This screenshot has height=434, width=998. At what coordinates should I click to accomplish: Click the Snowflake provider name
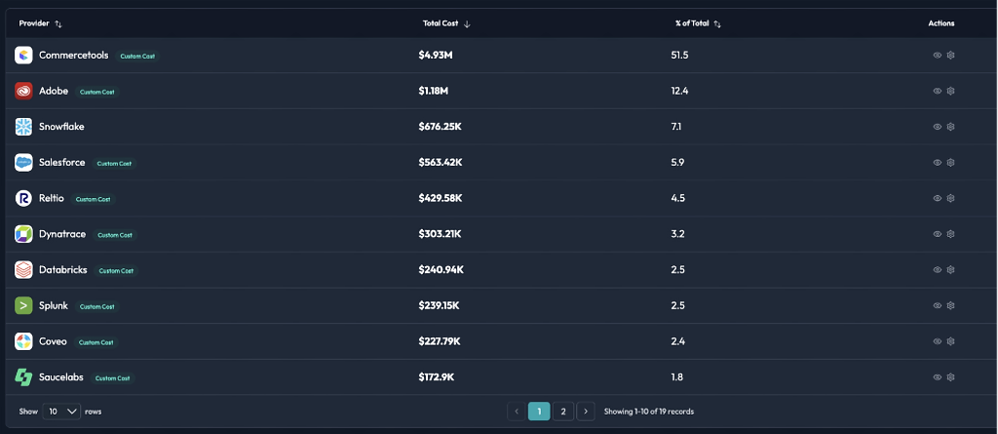point(61,127)
